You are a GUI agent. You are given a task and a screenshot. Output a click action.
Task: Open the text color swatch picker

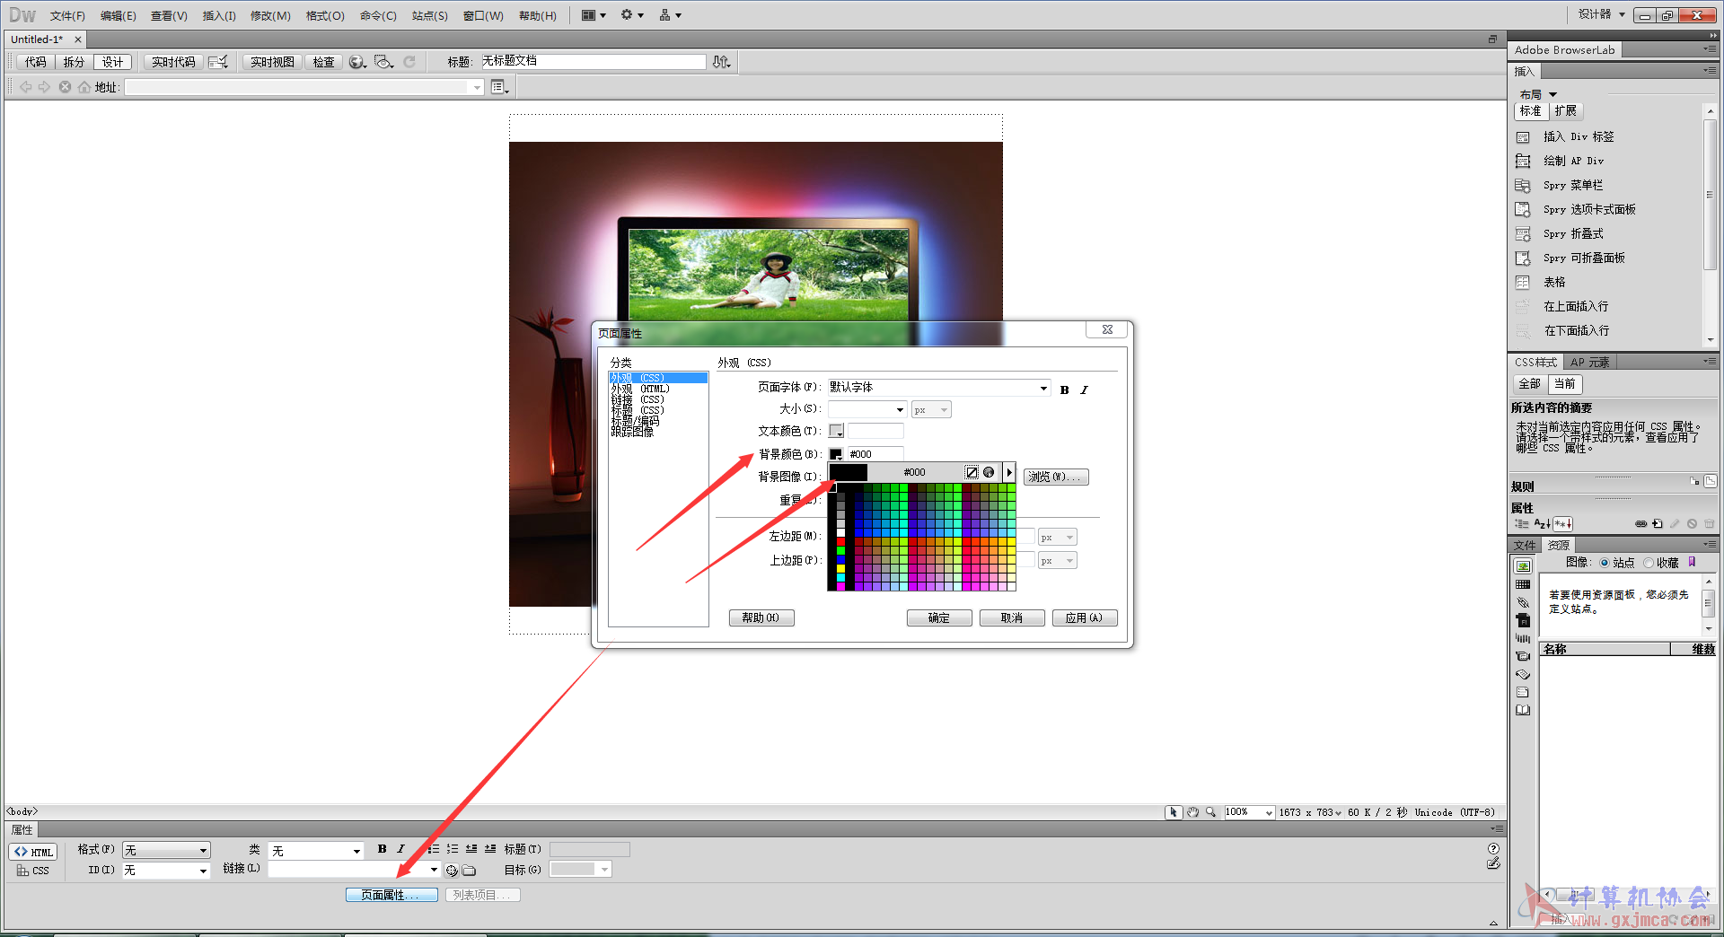[x=836, y=431]
